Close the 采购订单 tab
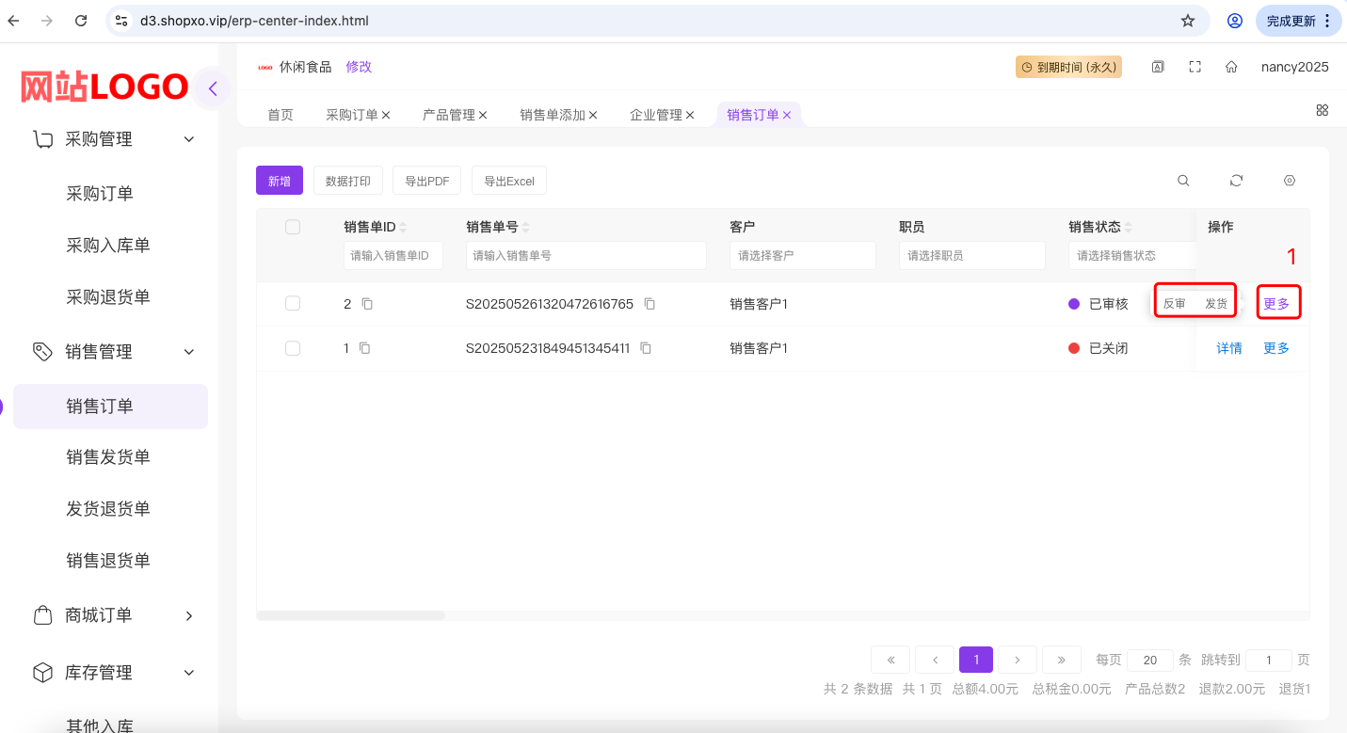 pyautogui.click(x=386, y=115)
